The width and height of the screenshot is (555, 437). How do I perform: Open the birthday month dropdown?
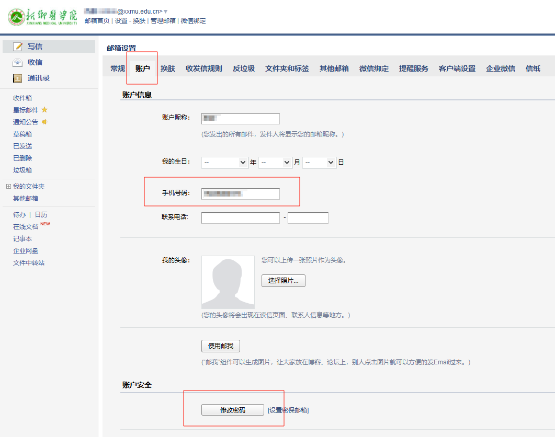[275, 163]
